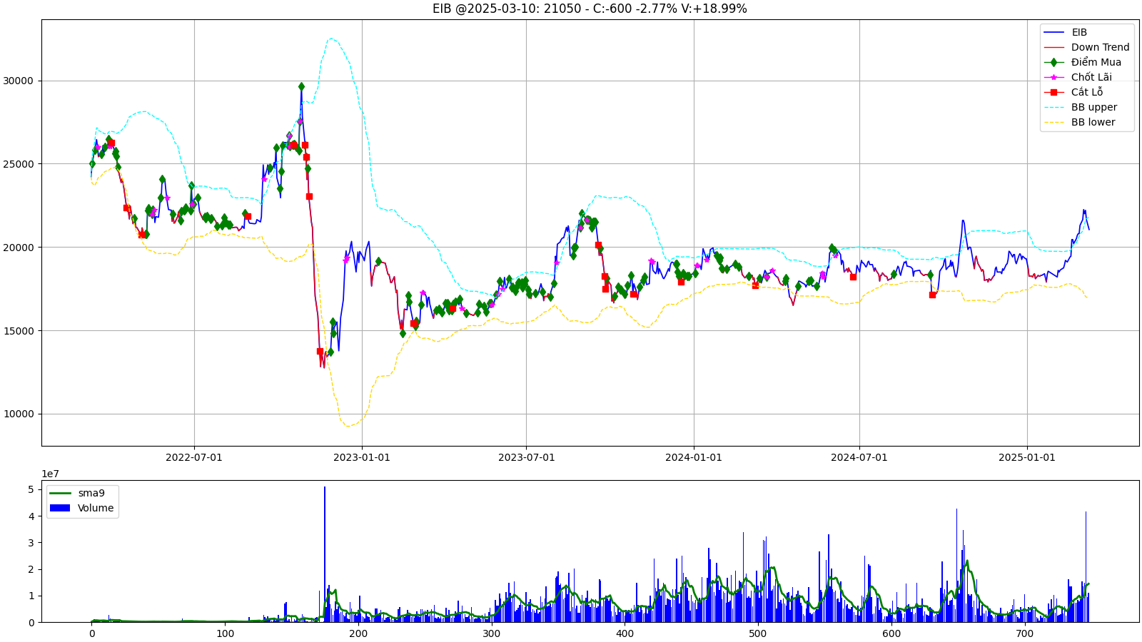Click the 300 x-axis label on volume chart
The width and height of the screenshot is (1142, 642).
(x=492, y=633)
